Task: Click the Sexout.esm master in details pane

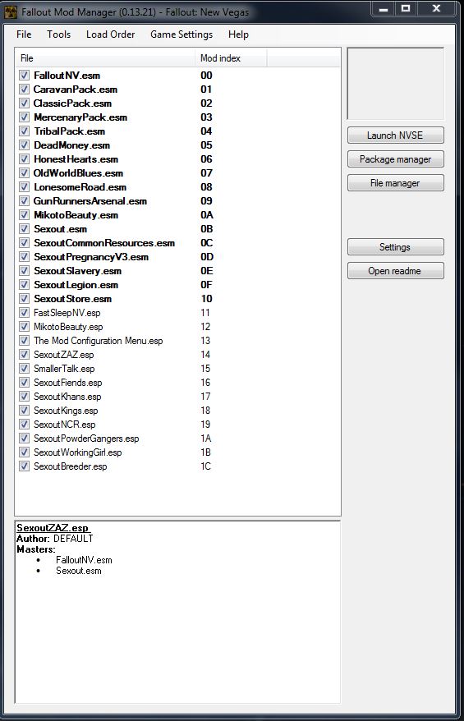Action: click(x=79, y=571)
